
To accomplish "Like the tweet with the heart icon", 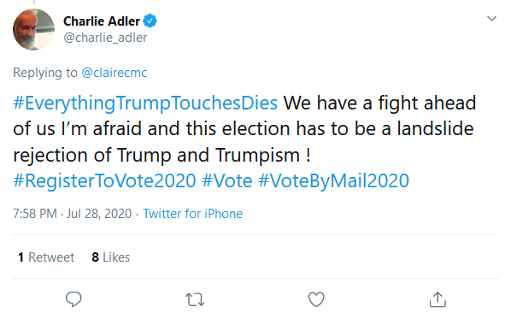I will 316,299.
